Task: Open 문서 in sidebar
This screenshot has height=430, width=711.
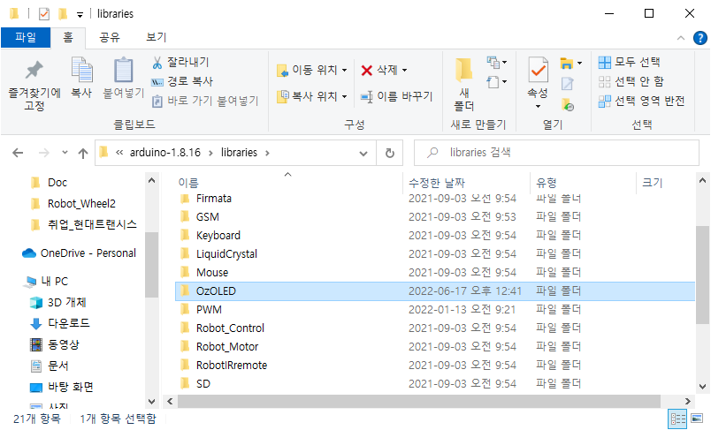Action: (50, 366)
